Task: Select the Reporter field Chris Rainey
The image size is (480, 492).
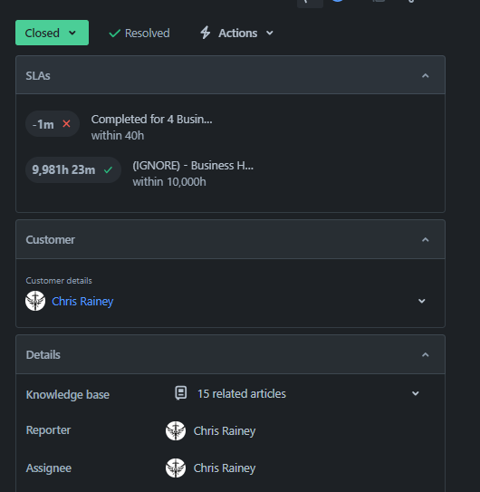Action: [x=225, y=430]
